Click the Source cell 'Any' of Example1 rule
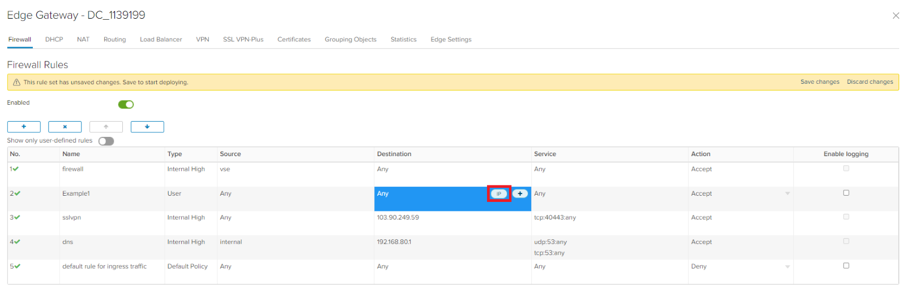 225,193
